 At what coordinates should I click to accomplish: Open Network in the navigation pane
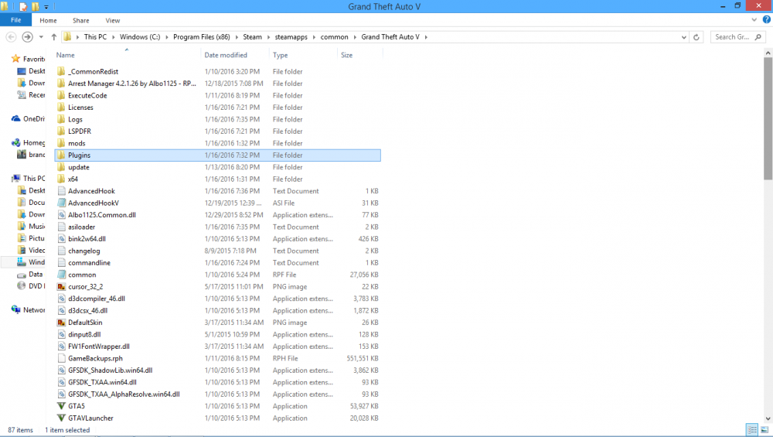28,309
